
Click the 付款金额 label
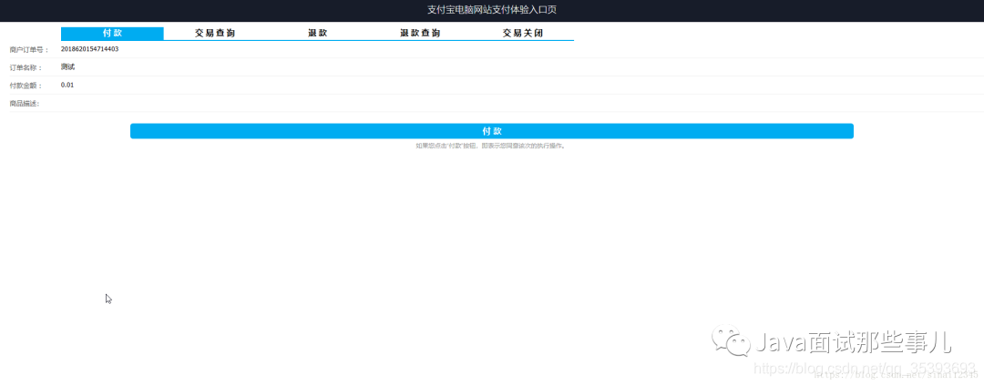coord(26,86)
